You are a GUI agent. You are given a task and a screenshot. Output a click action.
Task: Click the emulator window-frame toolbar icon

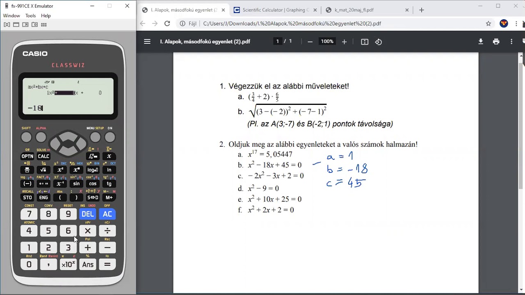(x=16, y=25)
